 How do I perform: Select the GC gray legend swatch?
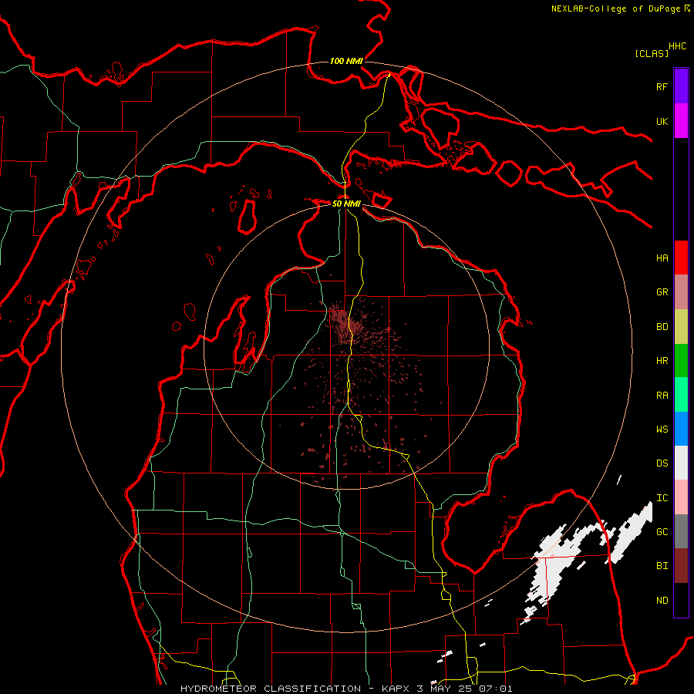point(681,531)
